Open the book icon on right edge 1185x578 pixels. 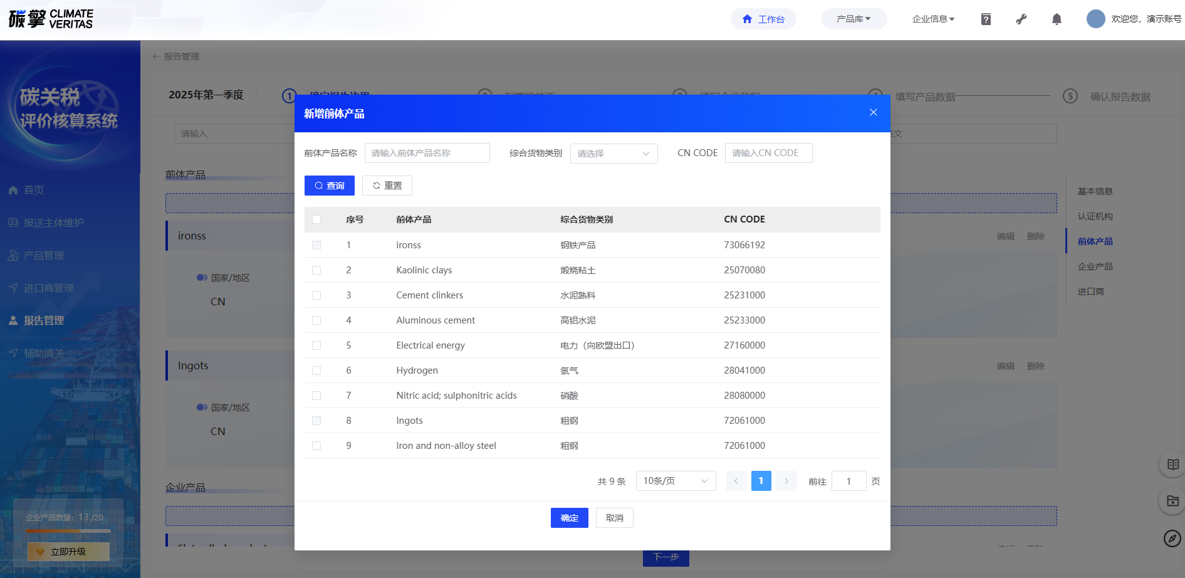(x=1172, y=465)
